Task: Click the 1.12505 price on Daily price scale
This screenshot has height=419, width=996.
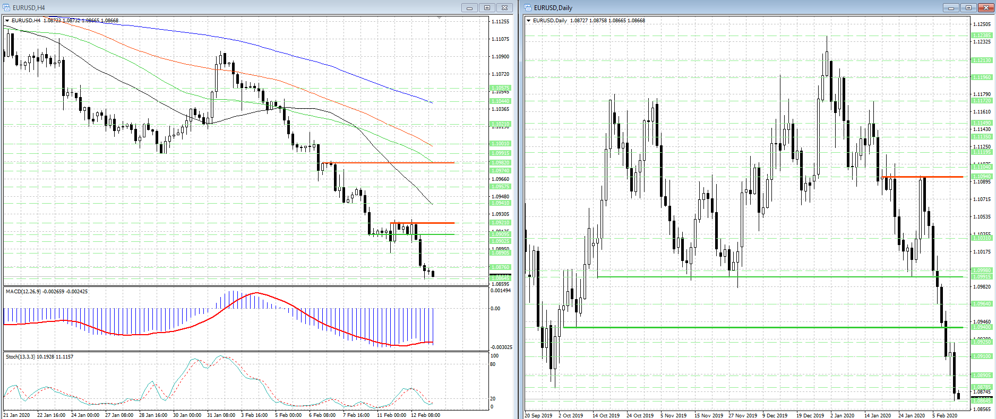Action: coord(982,24)
